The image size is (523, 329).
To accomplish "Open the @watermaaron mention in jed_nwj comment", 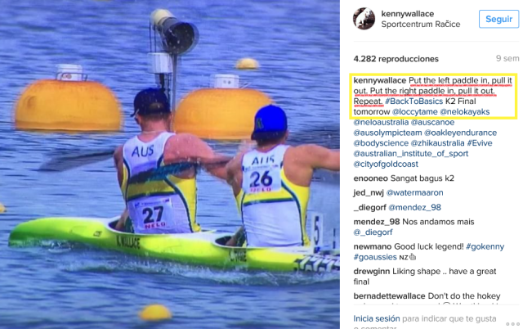I will [x=414, y=192].
